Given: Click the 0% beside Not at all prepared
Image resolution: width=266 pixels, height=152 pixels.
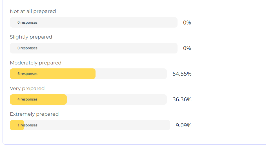Looking at the screenshot, I should tap(187, 23).
